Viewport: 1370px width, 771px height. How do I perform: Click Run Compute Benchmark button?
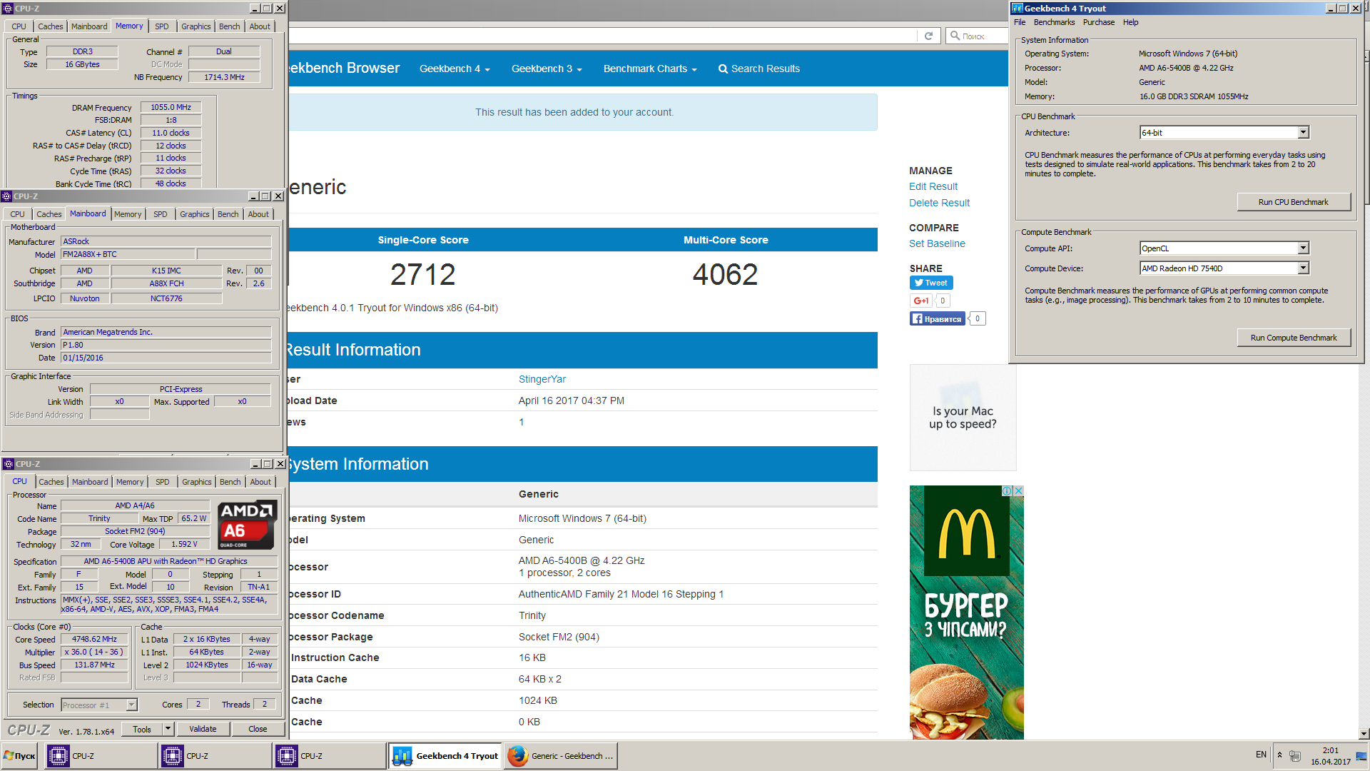[x=1293, y=338]
